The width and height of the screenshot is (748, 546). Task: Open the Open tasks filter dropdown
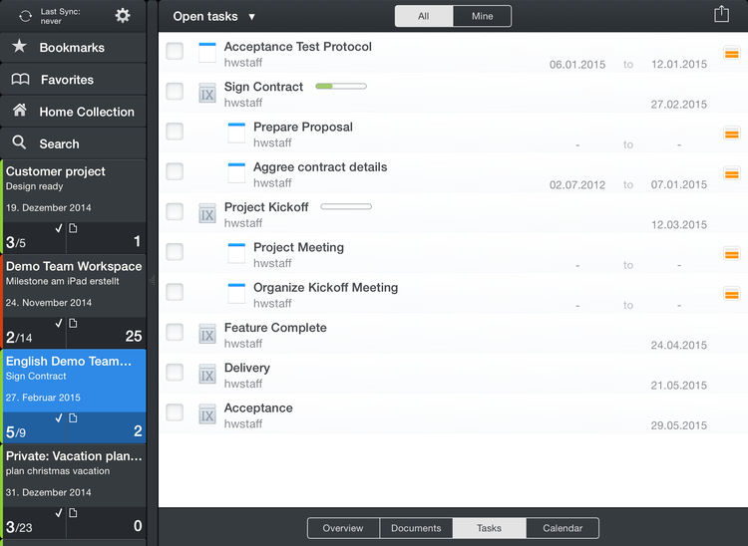coord(214,16)
